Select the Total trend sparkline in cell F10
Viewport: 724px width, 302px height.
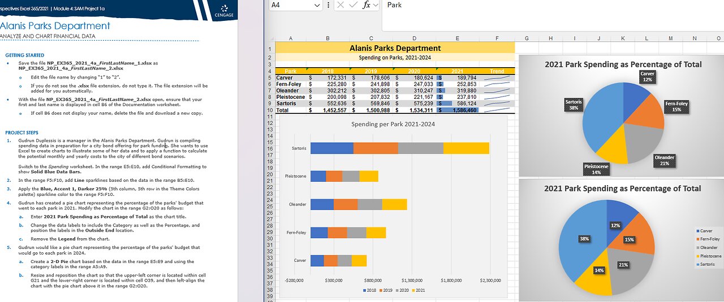click(497, 110)
